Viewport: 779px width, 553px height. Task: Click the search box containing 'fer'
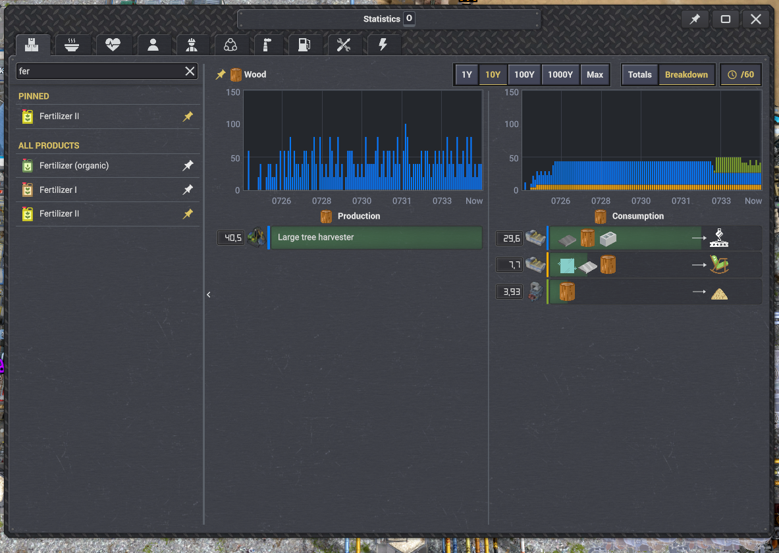pyautogui.click(x=107, y=71)
